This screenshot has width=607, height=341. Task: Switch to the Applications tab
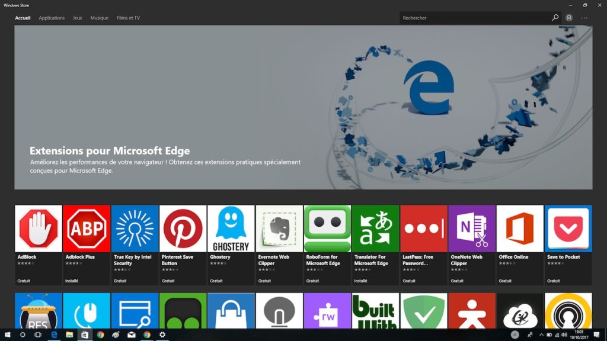[52, 18]
